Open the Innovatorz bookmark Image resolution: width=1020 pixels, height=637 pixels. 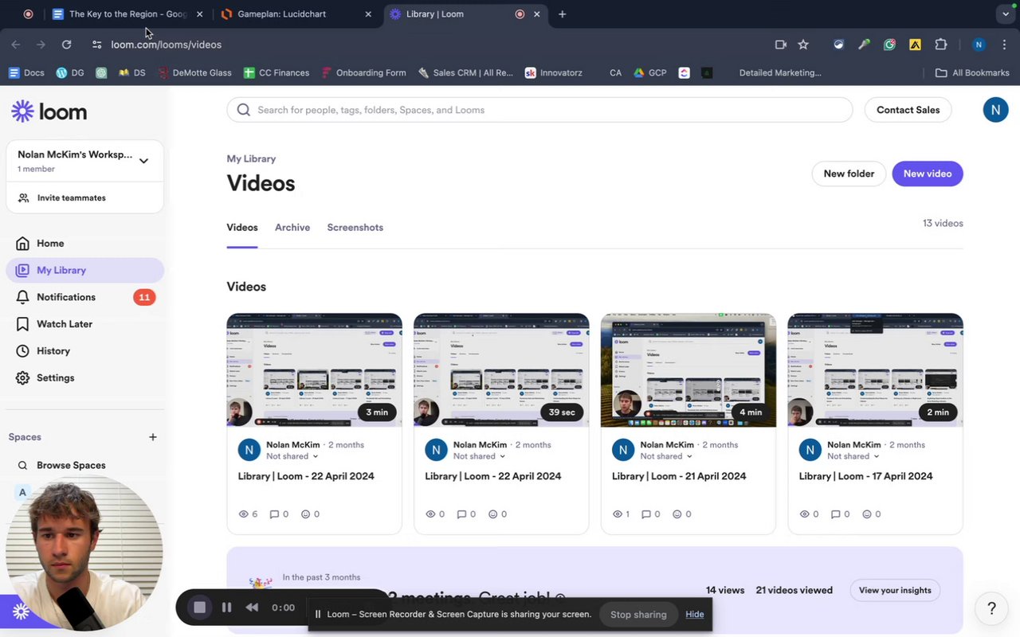[553, 72]
